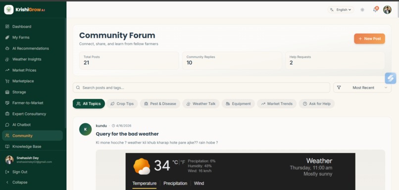399x190 pixels.
Task: Click the sunny weather icon in image
Action: click(x=142, y=166)
